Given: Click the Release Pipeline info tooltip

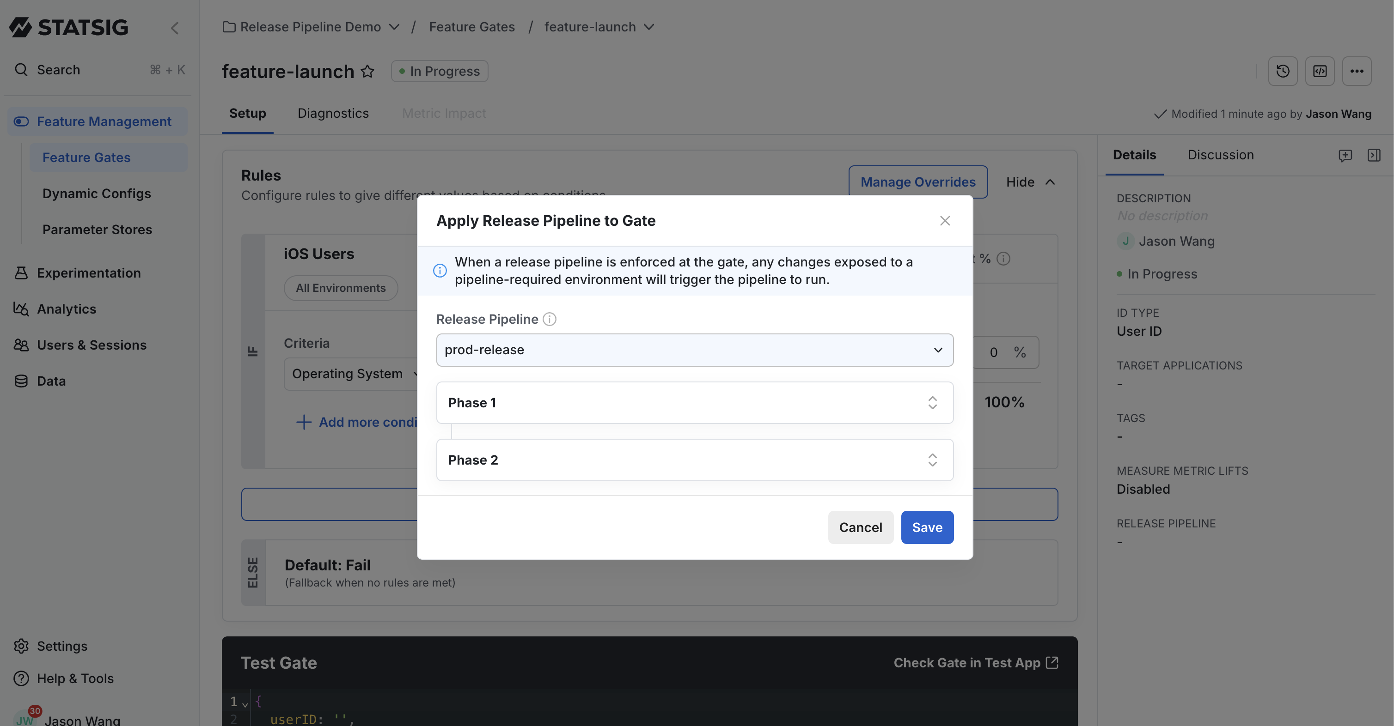Looking at the screenshot, I should (x=549, y=319).
